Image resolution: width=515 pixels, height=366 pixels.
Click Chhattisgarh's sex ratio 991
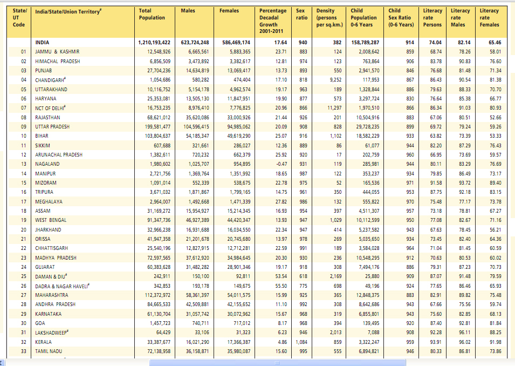[303, 248]
